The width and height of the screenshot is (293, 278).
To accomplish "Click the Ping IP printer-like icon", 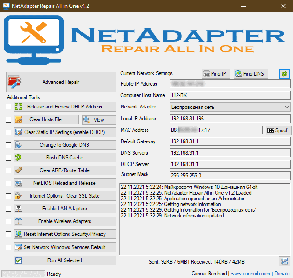I will coord(206,74).
